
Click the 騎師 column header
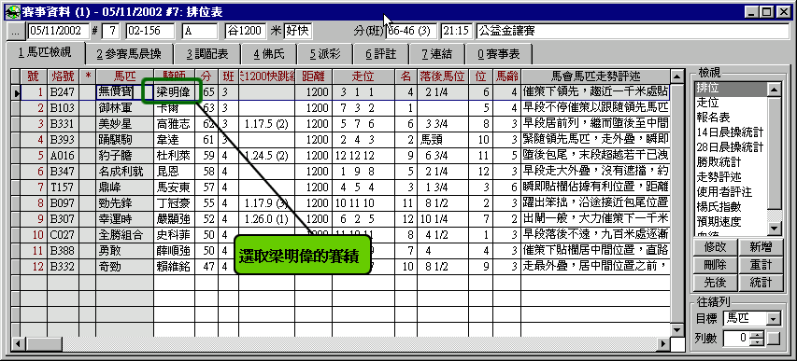click(175, 77)
